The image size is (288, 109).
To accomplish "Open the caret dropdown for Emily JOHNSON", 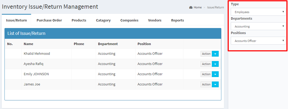I will 215,74.
